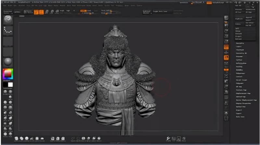260x145 pixels.
Task: Click the Draw mode button
Action: pyautogui.click(x=41, y=12)
